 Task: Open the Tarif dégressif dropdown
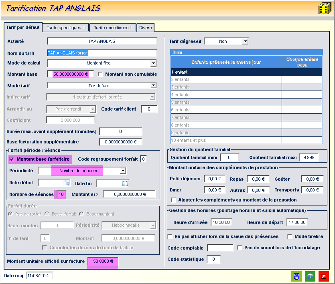(245, 41)
